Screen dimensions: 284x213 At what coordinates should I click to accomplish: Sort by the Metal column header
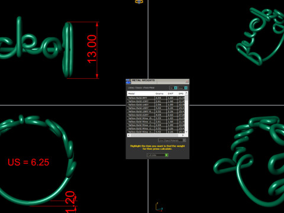click(141, 93)
